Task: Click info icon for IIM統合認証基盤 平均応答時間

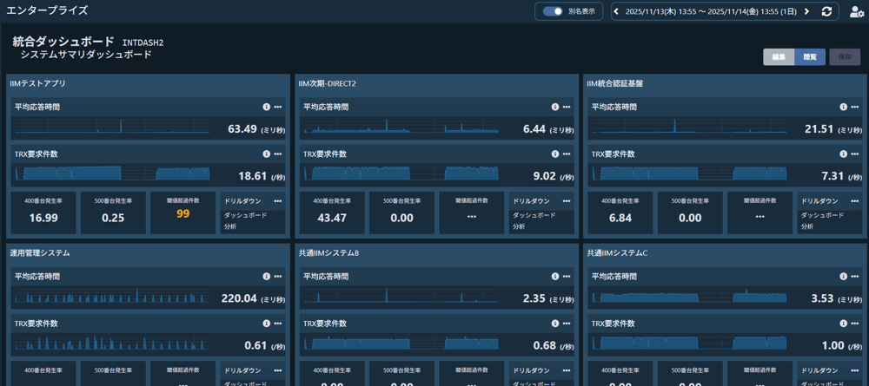Action: pos(844,107)
